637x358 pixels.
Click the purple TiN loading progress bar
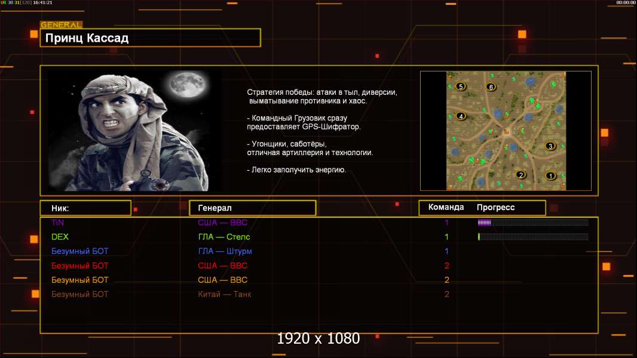(x=532, y=223)
